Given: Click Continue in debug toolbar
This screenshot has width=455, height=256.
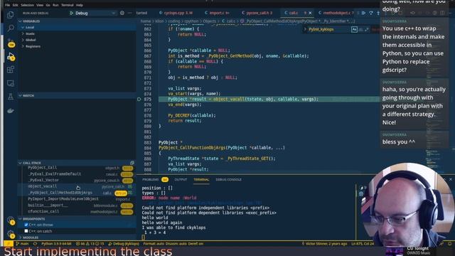Looking at the screenshot, I should (363, 13).
